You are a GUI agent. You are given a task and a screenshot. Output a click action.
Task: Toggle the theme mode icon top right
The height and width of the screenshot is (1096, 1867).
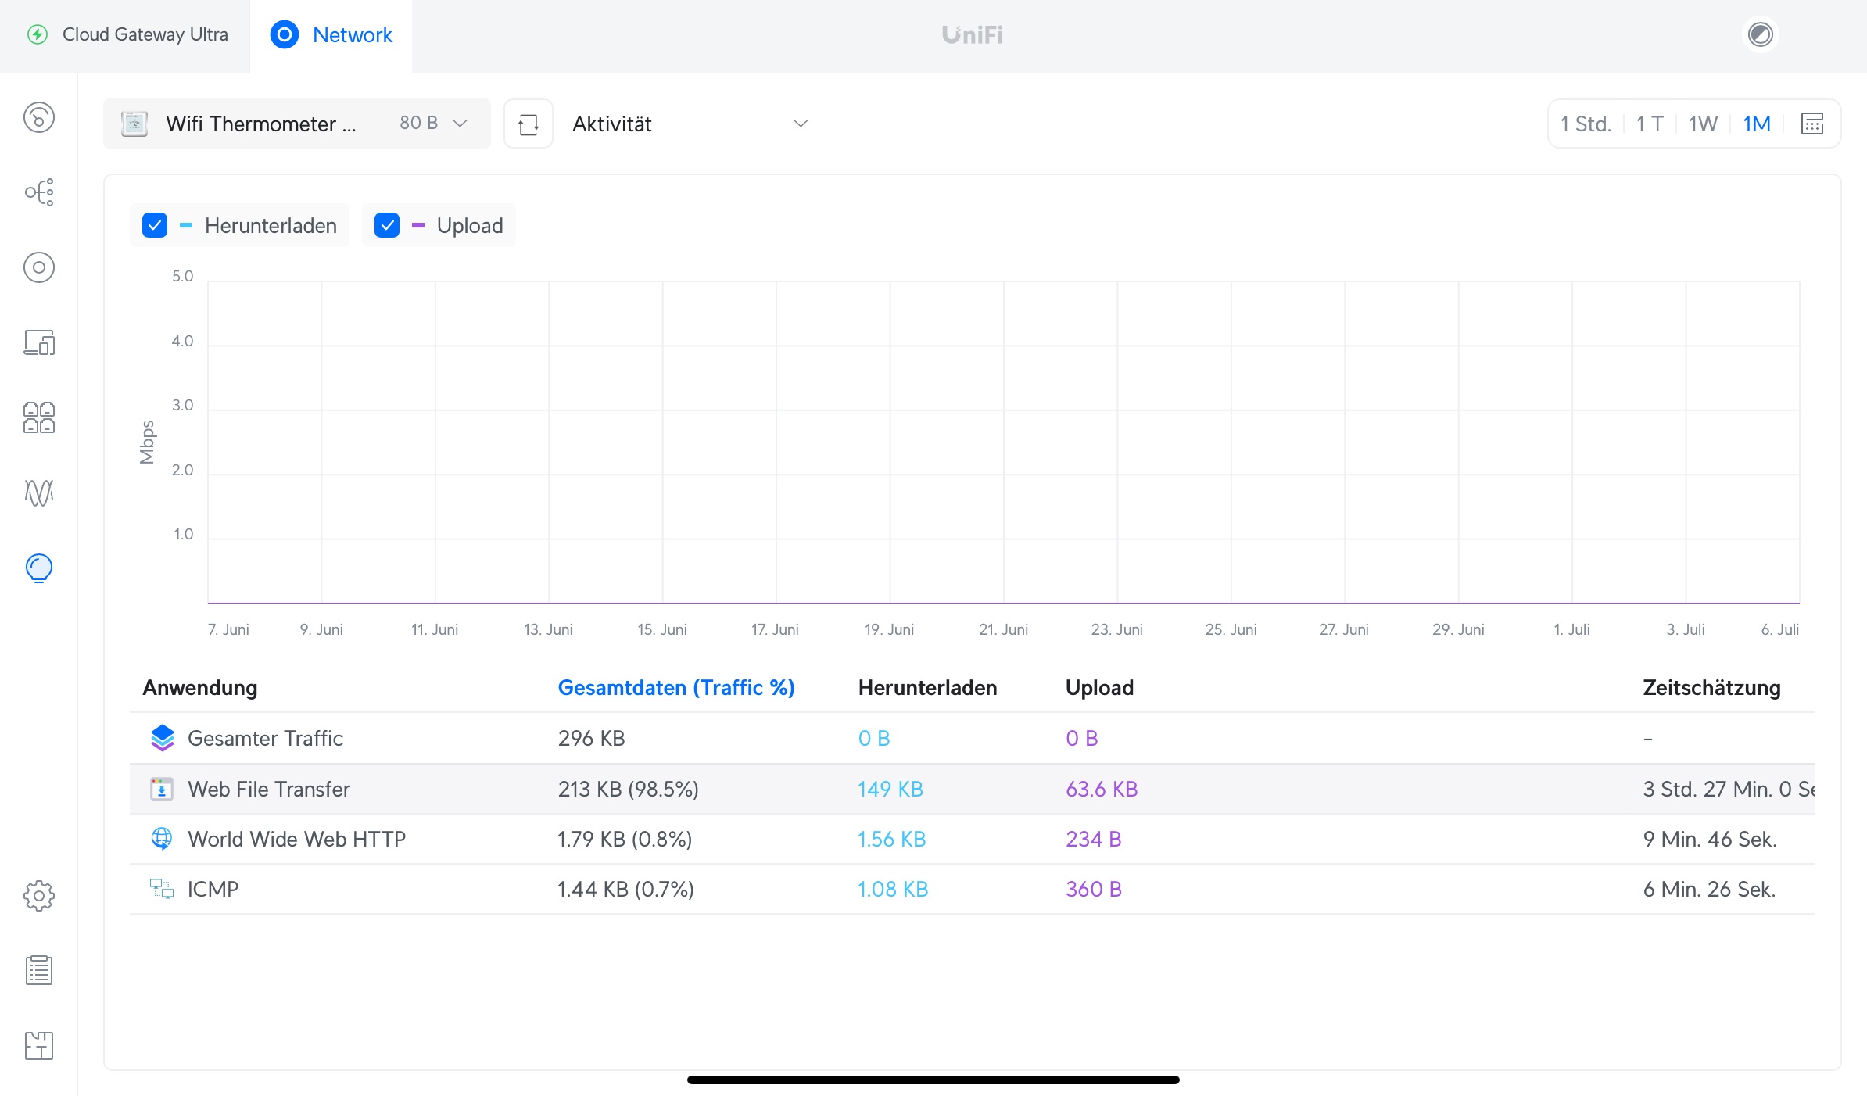[x=1760, y=34]
